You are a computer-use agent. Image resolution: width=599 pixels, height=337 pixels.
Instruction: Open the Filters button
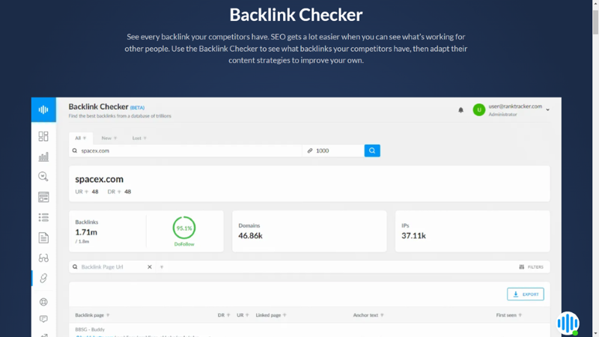[x=531, y=267]
